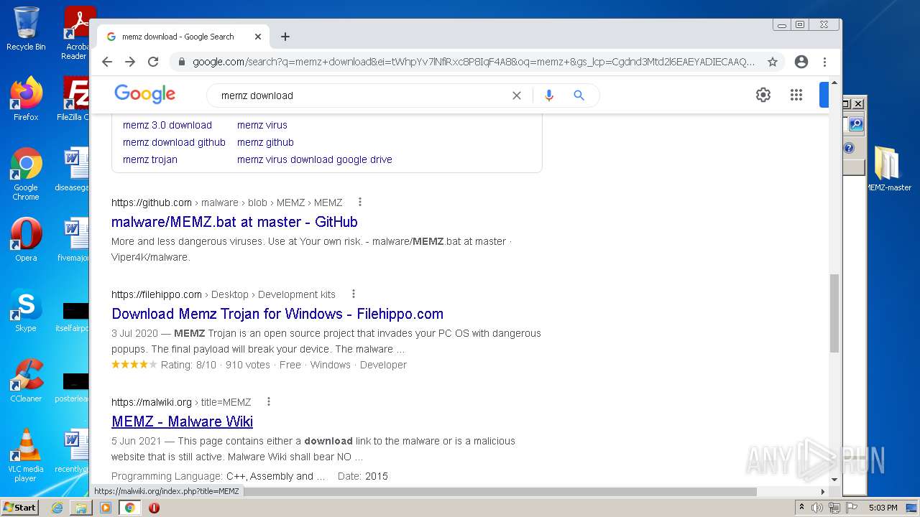The image size is (920, 517).
Task: Select the Opera desktop shortcut
Action: click(26, 240)
